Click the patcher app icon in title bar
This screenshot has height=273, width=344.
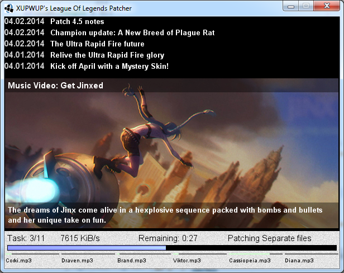pos(9,8)
